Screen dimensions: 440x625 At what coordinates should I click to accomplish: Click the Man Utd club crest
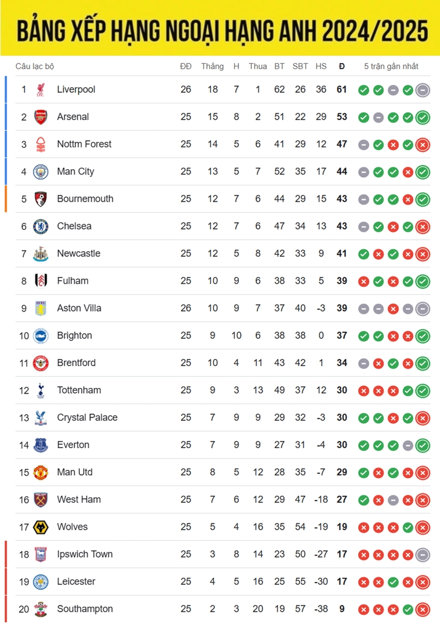coord(41,473)
